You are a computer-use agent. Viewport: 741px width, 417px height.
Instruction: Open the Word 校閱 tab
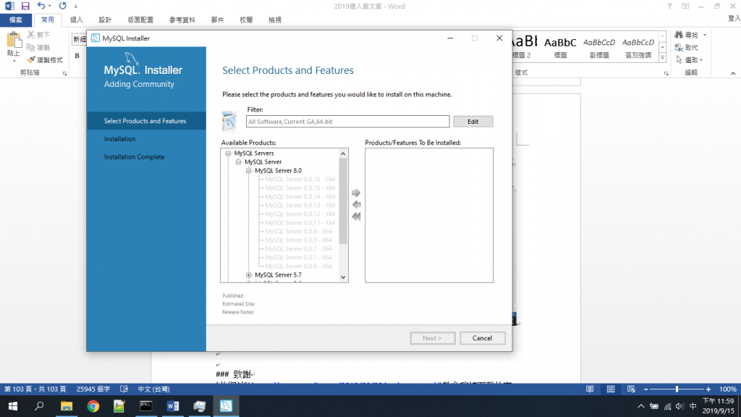click(246, 20)
